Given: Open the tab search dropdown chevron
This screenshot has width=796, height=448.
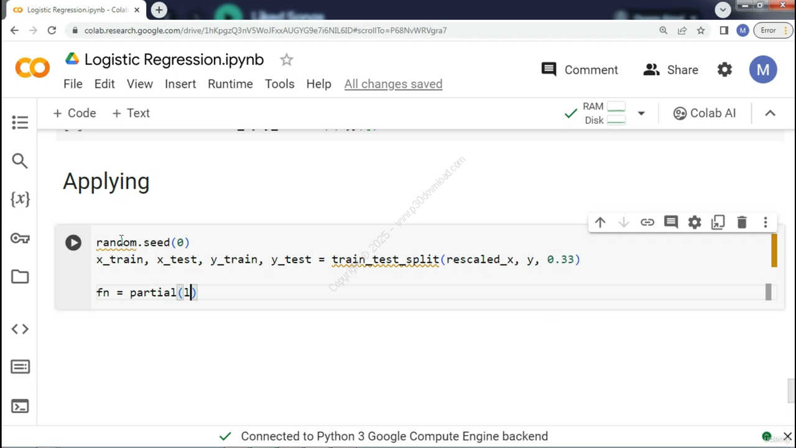Looking at the screenshot, I should [723, 9].
